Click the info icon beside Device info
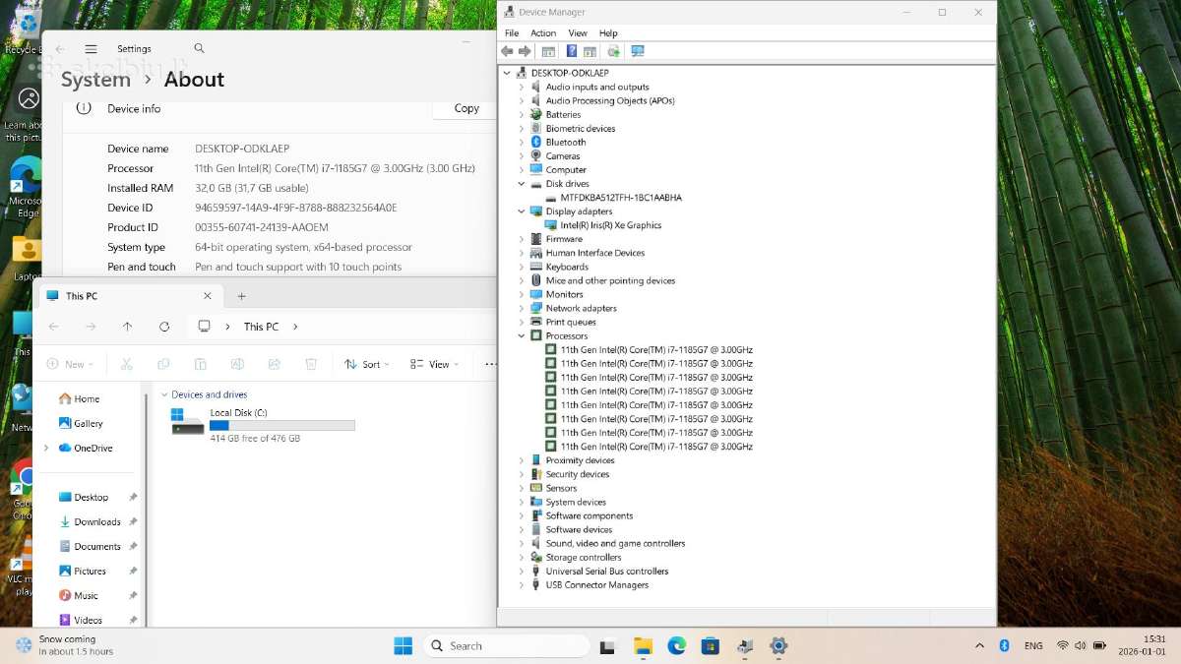Image resolution: width=1181 pixels, height=664 pixels. (x=84, y=108)
